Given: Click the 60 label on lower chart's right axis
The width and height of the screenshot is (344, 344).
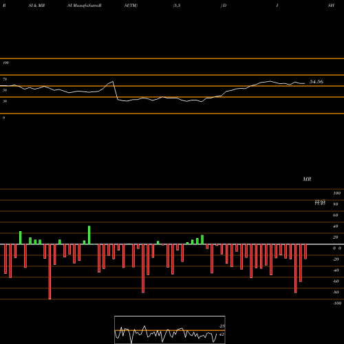Looking at the screenshot, I should (x=336, y=215).
